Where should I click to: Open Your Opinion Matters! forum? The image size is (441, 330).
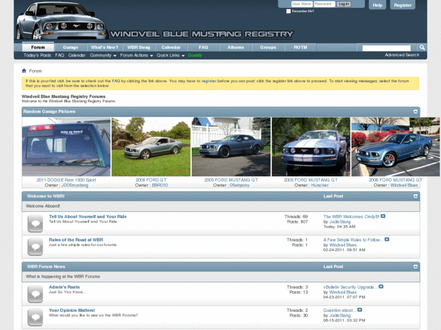(x=72, y=311)
